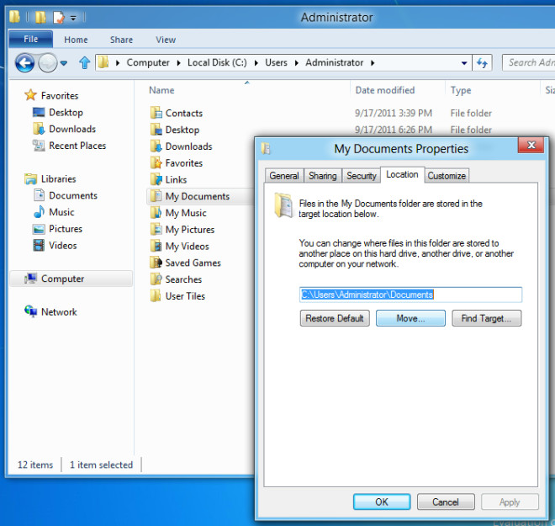Viewport: 555px width, 526px height.
Task: Expand the Users breadcrumb arrow
Action: point(297,63)
